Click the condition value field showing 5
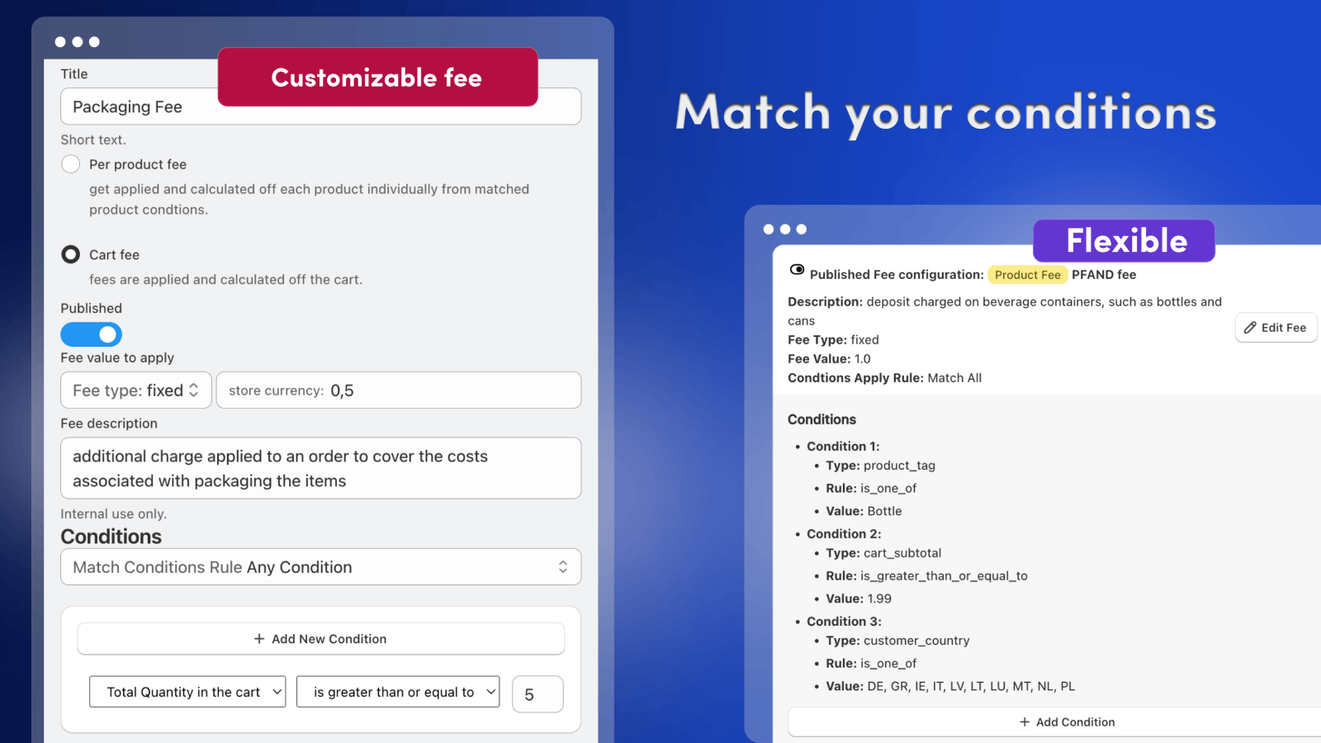The height and width of the screenshot is (743, 1321). [x=537, y=694]
